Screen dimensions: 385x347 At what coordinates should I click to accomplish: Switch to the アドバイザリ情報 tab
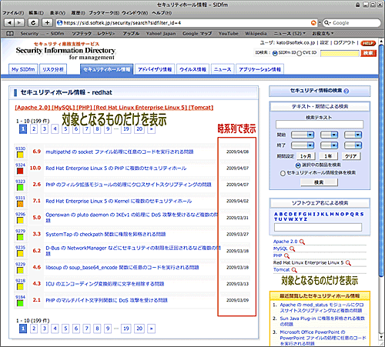[155, 69]
